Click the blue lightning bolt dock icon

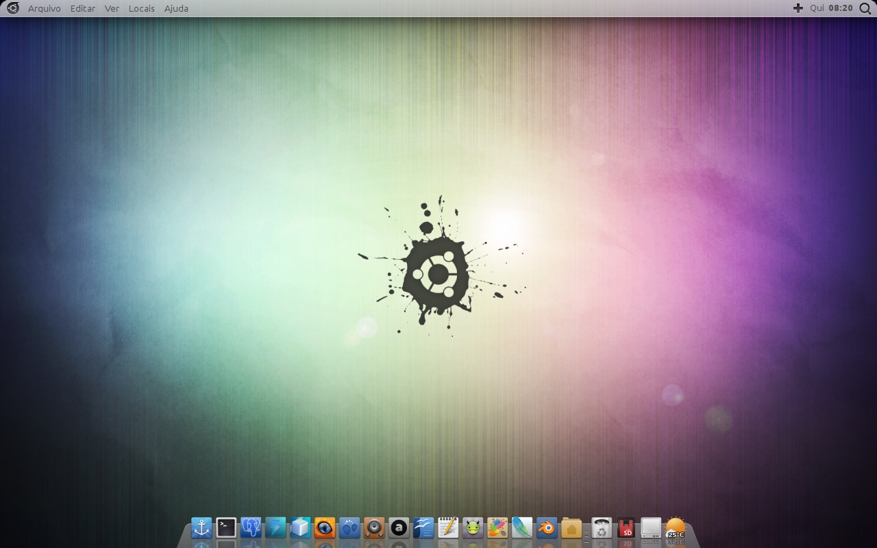(275, 527)
